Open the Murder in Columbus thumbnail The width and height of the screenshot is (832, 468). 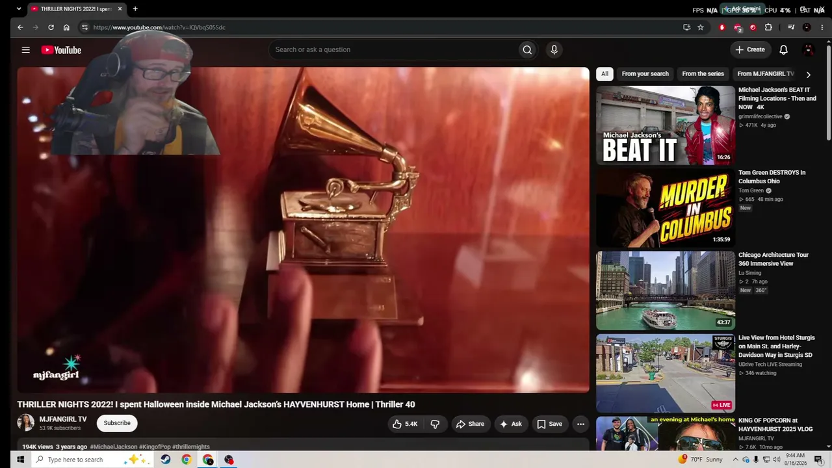coord(666,208)
